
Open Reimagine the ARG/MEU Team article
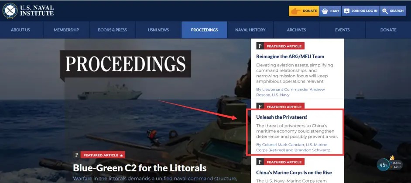click(x=290, y=57)
